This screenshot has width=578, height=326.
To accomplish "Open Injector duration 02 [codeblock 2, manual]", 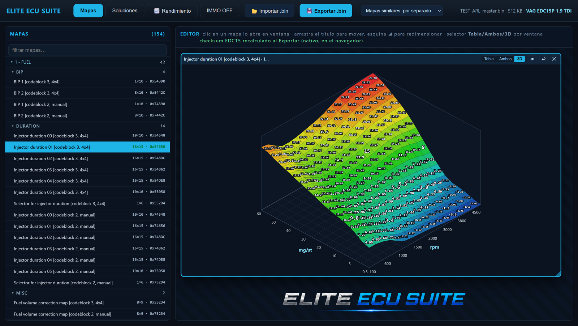I will [87, 237].
